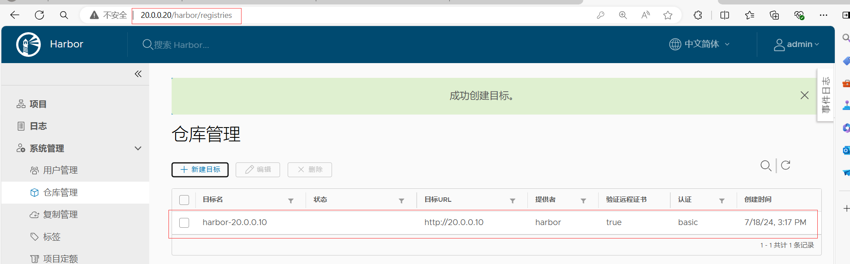The height and width of the screenshot is (264, 850).
Task: Open the browser search magnifier icon
Action: 64,15
